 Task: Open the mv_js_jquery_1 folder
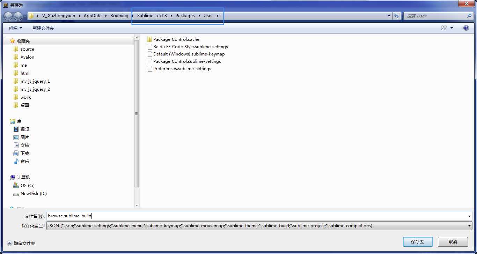35,81
